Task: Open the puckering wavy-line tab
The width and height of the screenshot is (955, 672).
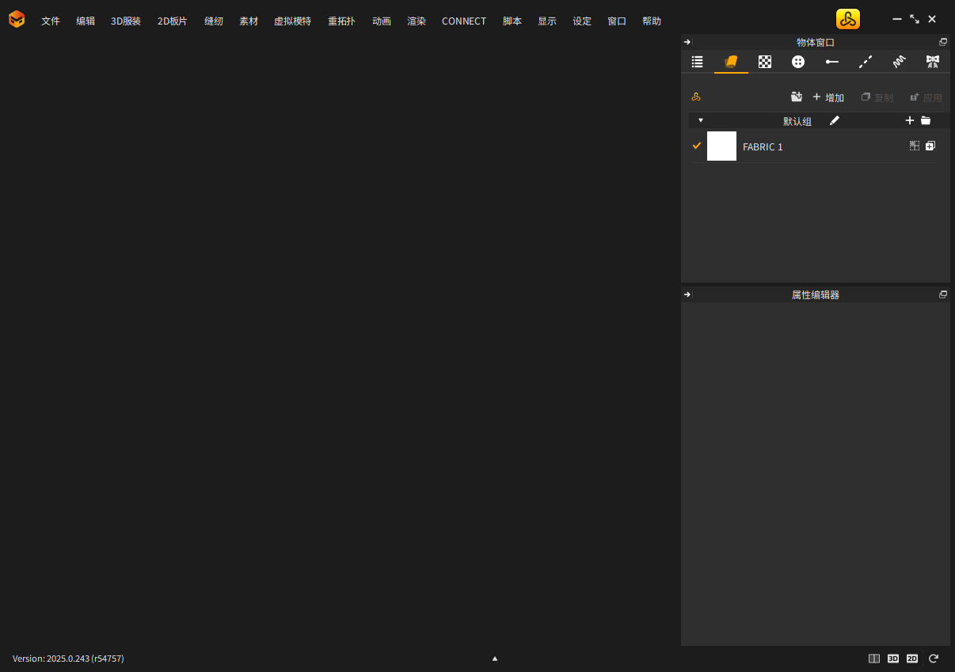Action: click(x=899, y=62)
